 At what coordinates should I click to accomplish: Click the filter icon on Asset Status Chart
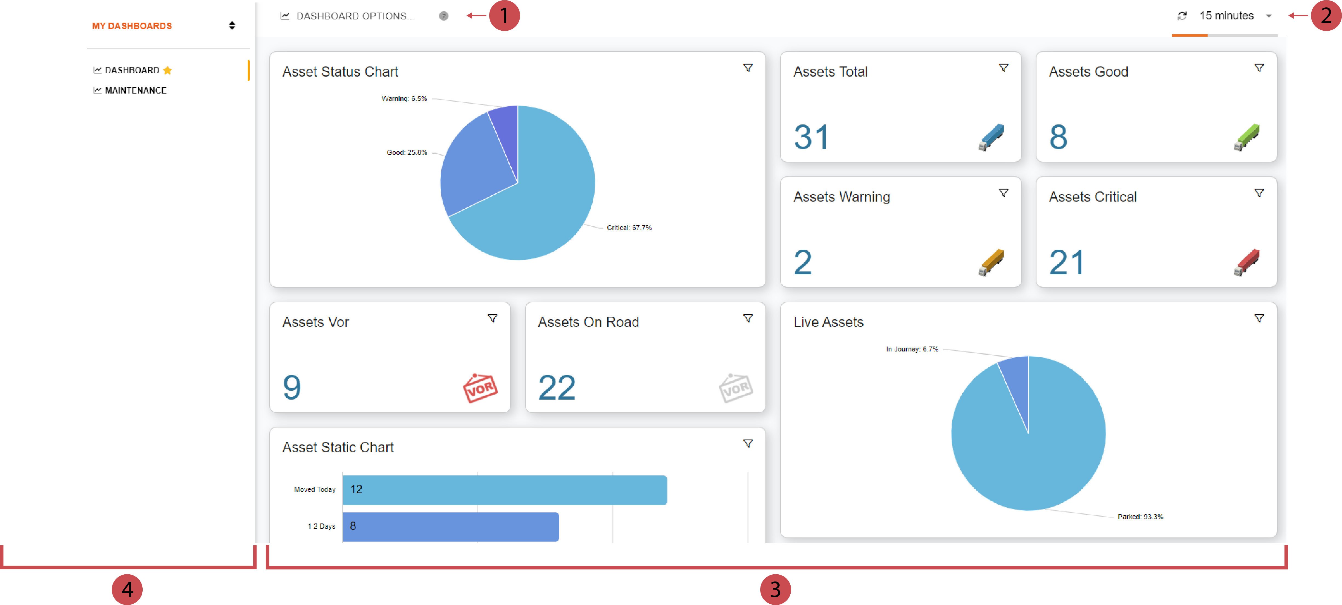[x=748, y=68]
